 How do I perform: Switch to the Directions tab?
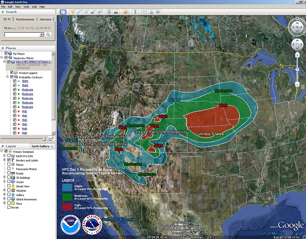tap(46, 20)
